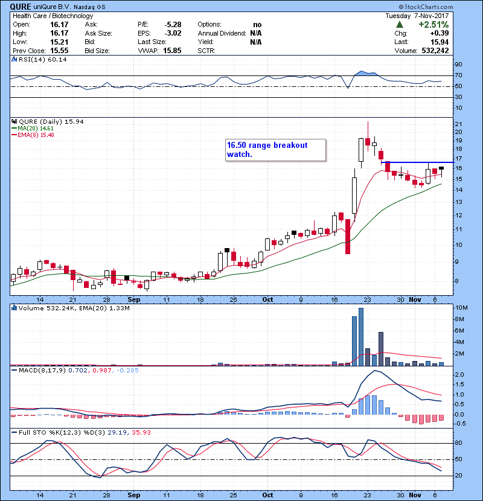Click the Bid Size label
Image resolution: width=483 pixels, height=501 pixels.
point(97,51)
